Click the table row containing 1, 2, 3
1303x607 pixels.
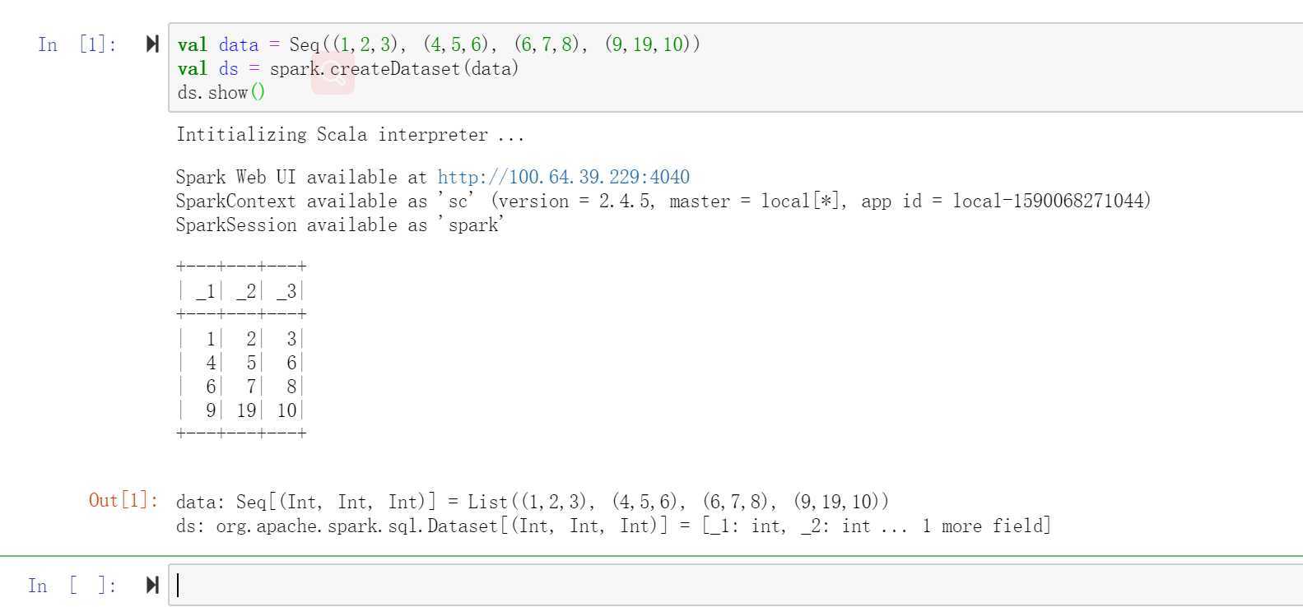241,338
